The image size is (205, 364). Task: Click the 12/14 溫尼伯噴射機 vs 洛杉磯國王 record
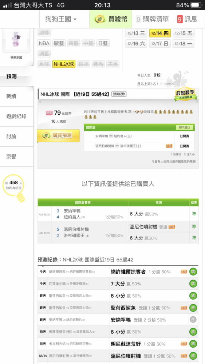[x=118, y=356]
